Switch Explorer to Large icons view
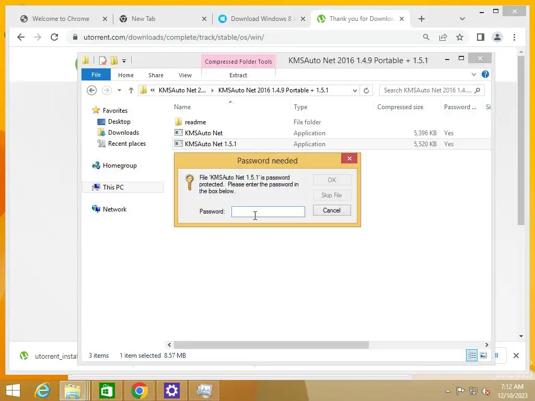 point(483,355)
